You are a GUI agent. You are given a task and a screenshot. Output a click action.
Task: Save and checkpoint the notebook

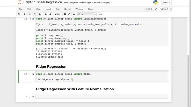[19, 14]
